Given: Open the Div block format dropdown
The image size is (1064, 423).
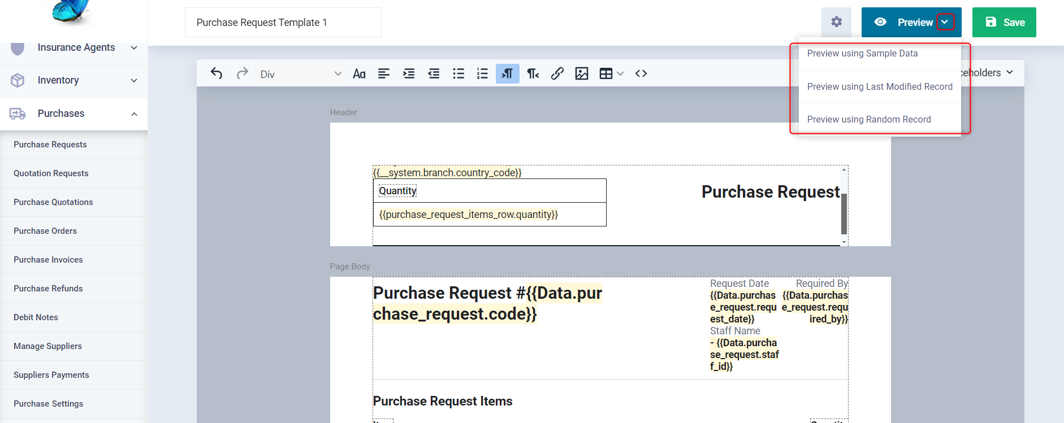Looking at the screenshot, I should click(300, 74).
